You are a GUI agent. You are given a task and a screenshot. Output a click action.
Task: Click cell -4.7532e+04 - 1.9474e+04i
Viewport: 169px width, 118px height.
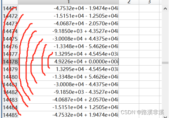(x=68, y=8)
